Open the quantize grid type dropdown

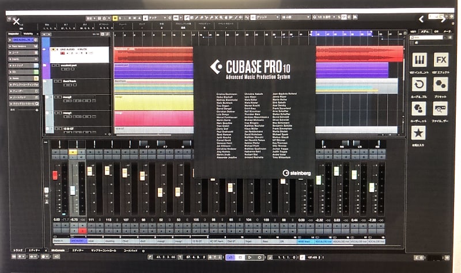296,17
